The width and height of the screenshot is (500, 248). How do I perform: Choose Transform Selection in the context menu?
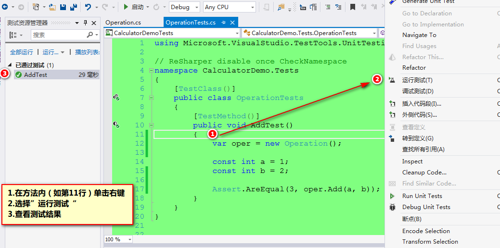[430, 242]
